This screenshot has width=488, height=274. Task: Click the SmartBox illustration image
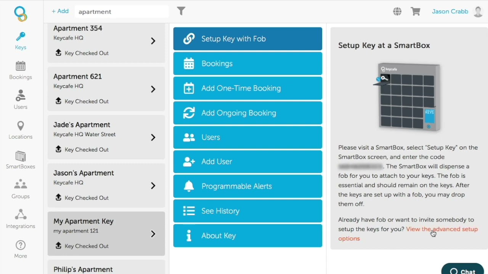click(407, 97)
